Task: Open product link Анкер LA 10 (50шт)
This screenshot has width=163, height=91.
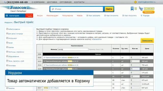Action: (x=51, y=88)
